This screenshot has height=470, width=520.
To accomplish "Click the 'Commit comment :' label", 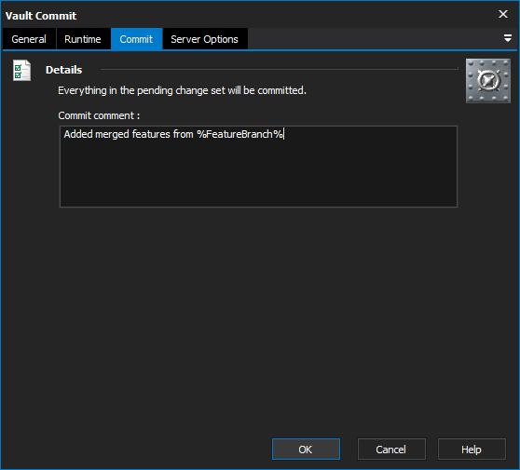I will coord(99,115).
